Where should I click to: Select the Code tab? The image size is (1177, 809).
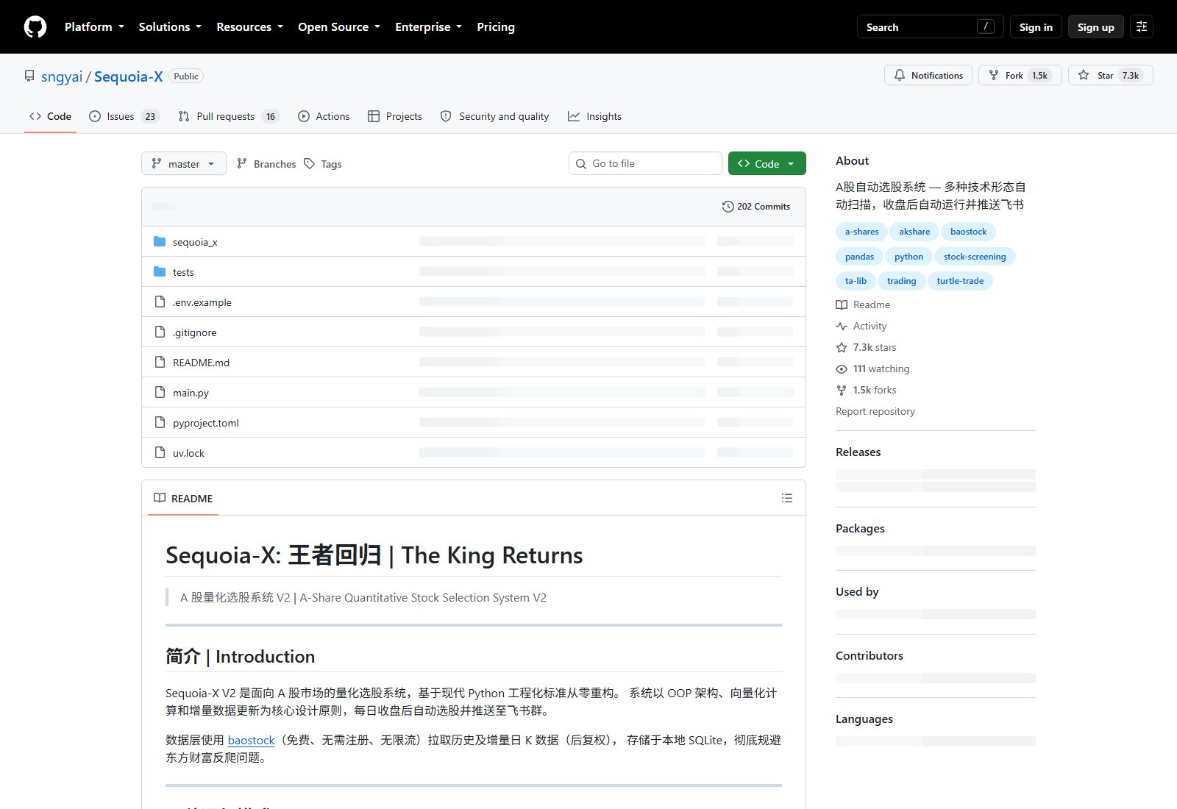pyautogui.click(x=50, y=116)
